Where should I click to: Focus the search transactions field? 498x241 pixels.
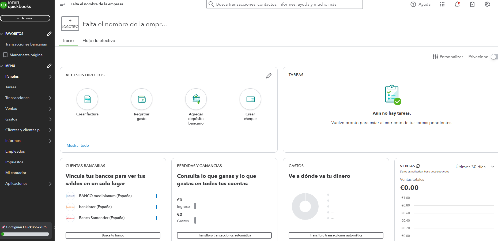click(x=285, y=4)
